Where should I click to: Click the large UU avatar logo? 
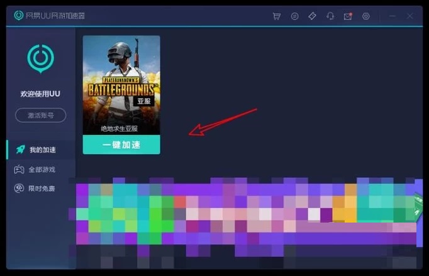click(x=40, y=58)
